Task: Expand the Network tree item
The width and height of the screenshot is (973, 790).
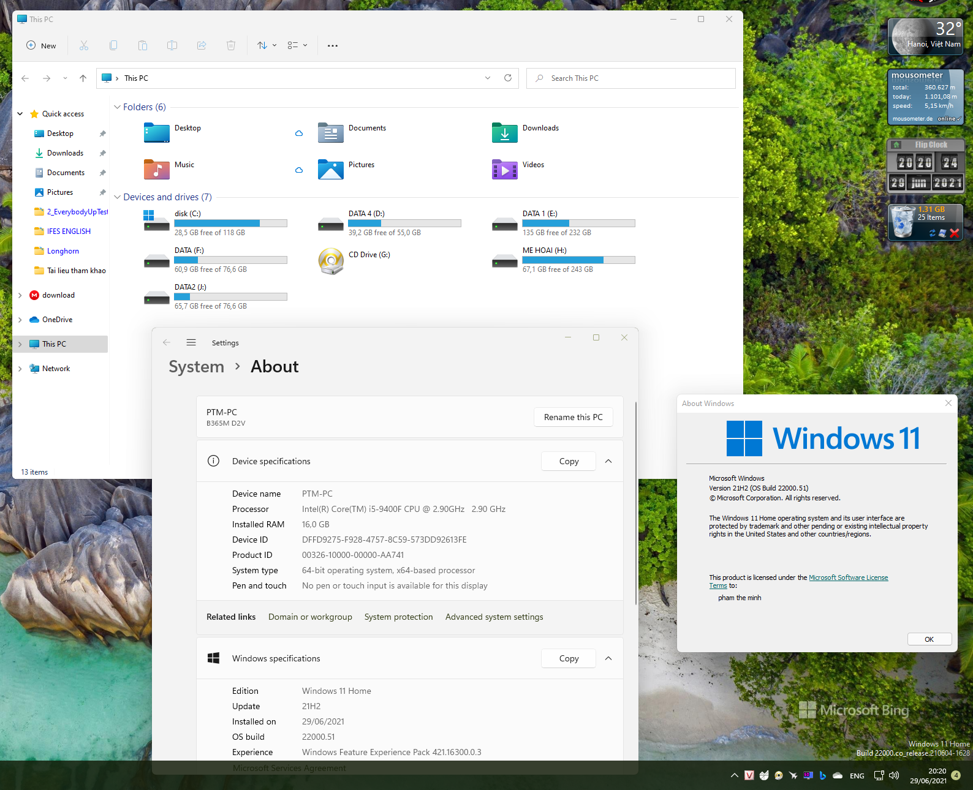Action: (x=20, y=369)
